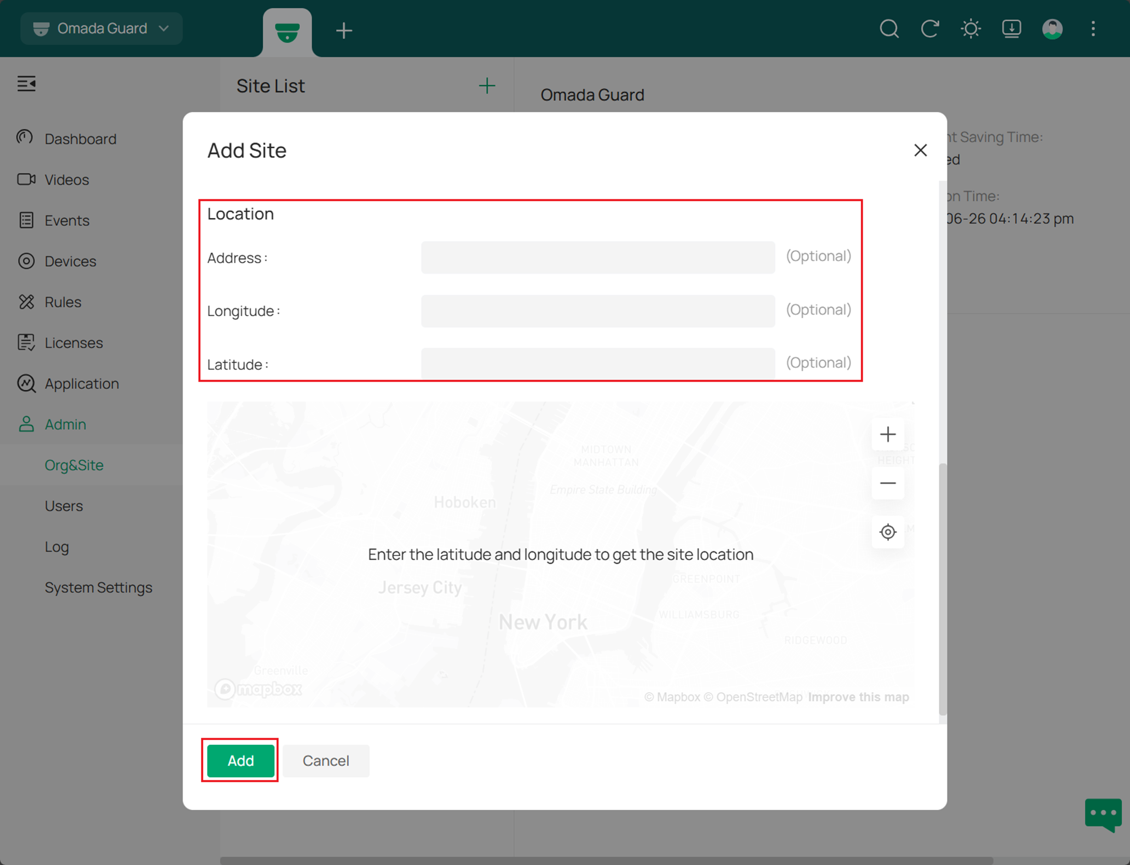Select System Settings submenu item
This screenshot has height=865, width=1130.
pyautogui.click(x=98, y=587)
